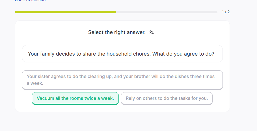This screenshot has width=257, height=131.
Task: Pick the option about vacuuming twice a week
Action: pos(75,98)
